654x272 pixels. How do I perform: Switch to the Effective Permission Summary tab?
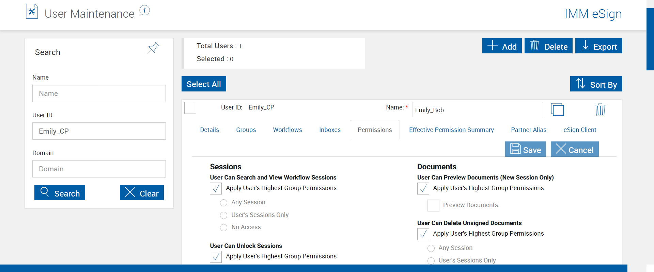pos(451,130)
